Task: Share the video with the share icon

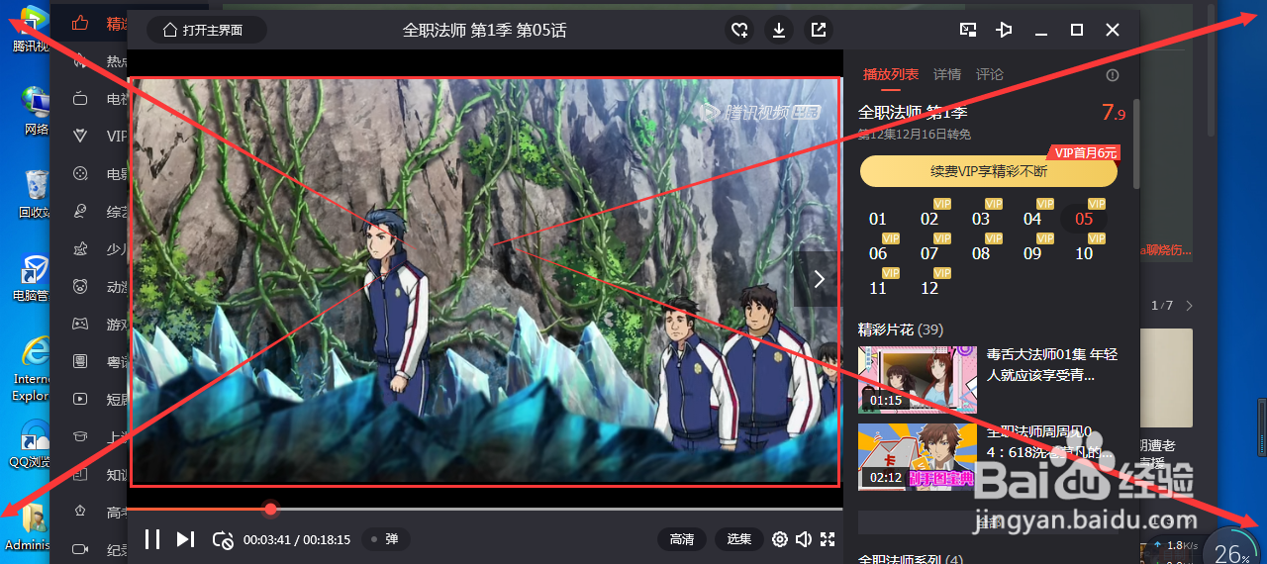Action: [819, 30]
